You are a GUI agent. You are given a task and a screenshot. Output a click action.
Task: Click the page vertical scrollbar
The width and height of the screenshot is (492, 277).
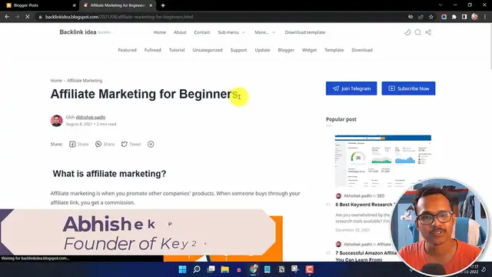point(490,47)
